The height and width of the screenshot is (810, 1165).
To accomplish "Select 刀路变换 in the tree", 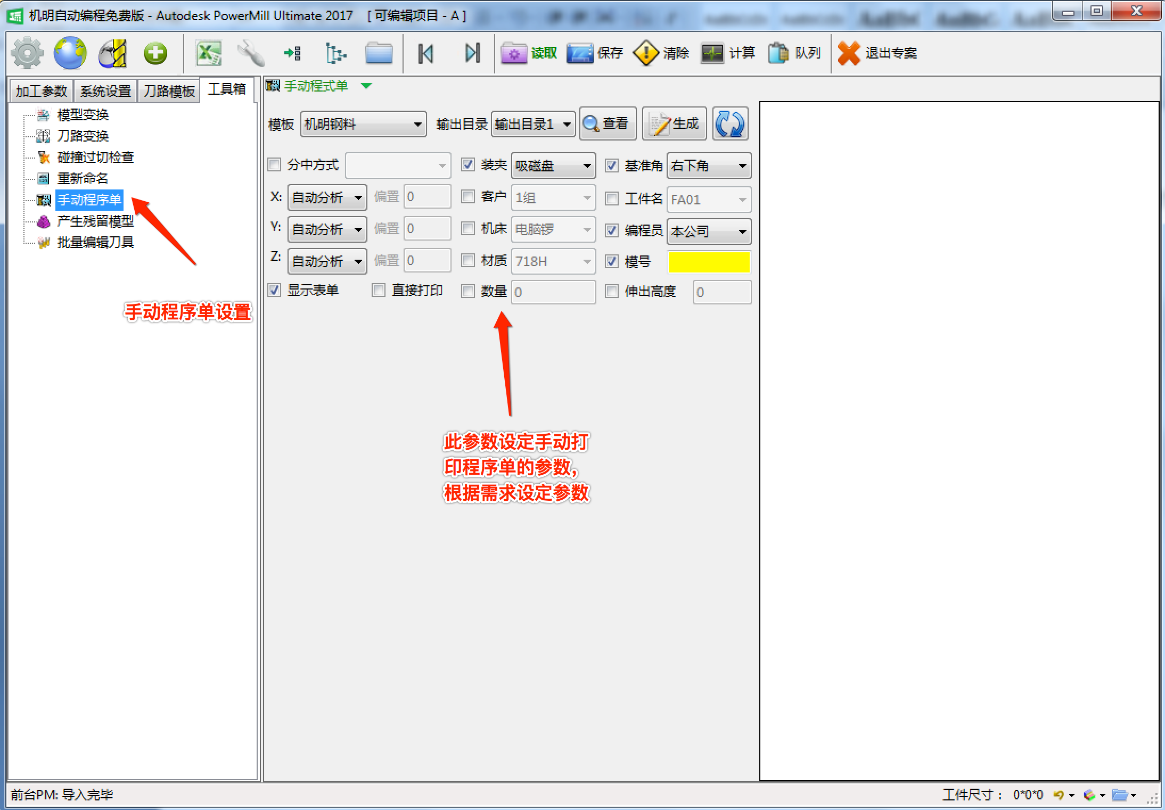I will tap(83, 136).
